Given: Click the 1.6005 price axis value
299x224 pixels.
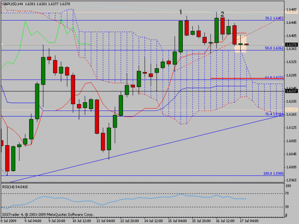Looking at the screenshot, I should click(x=291, y=167).
